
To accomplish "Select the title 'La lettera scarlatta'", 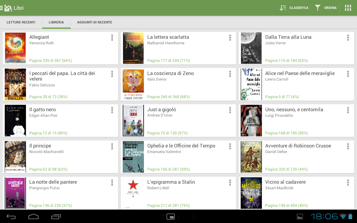I will click(x=168, y=37).
